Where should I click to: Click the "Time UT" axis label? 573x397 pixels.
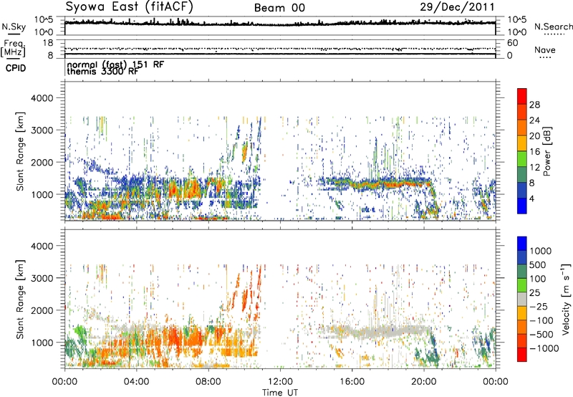click(280, 393)
